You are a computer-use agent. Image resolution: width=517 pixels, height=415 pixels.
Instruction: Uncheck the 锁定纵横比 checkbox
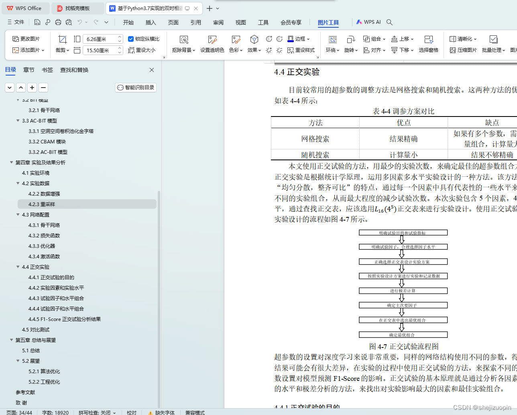coord(131,39)
